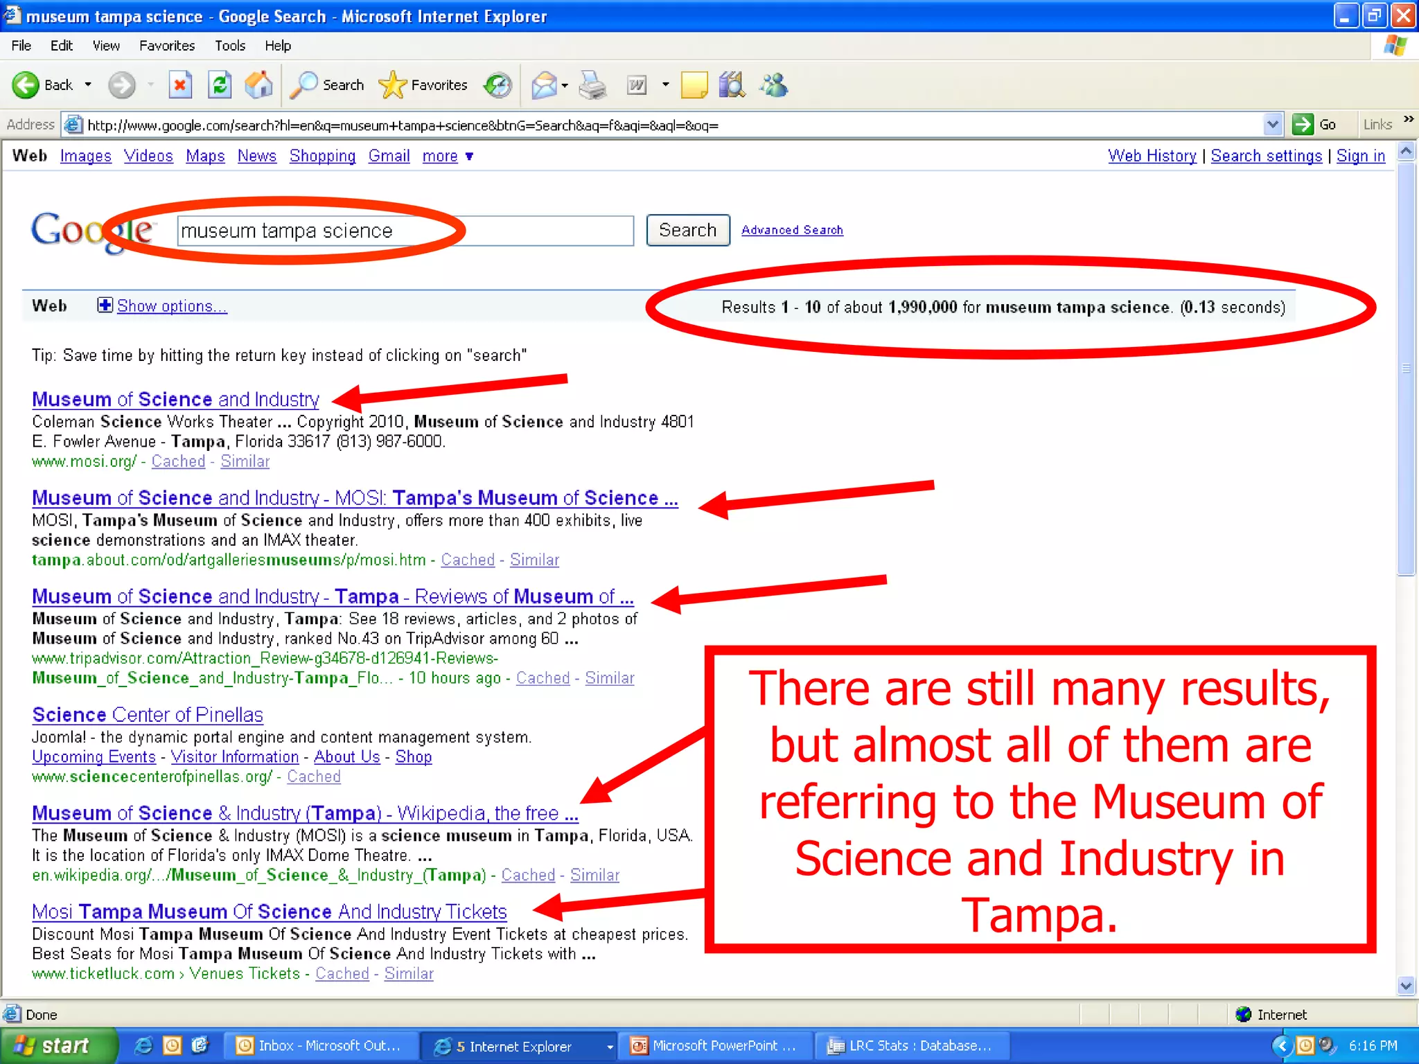Click the Google Search button
1419x1064 pixels.
point(688,230)
